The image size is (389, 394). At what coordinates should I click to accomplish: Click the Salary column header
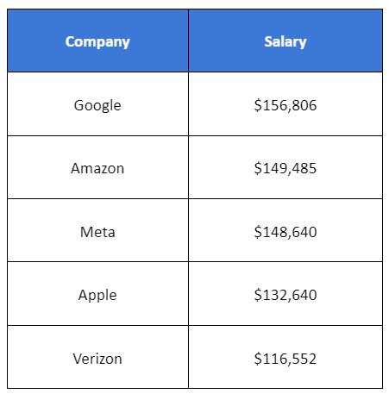click(x=285, y=41)
